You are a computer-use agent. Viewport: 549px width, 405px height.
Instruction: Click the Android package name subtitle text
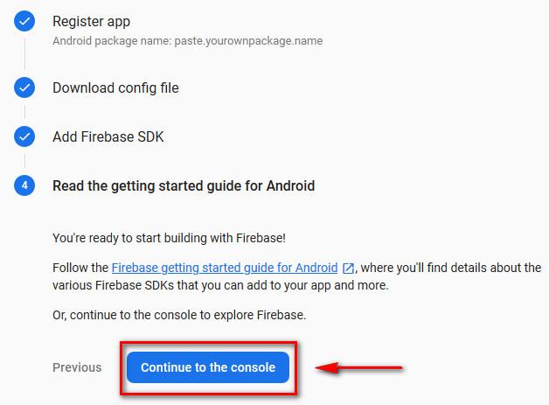point(188,40)
